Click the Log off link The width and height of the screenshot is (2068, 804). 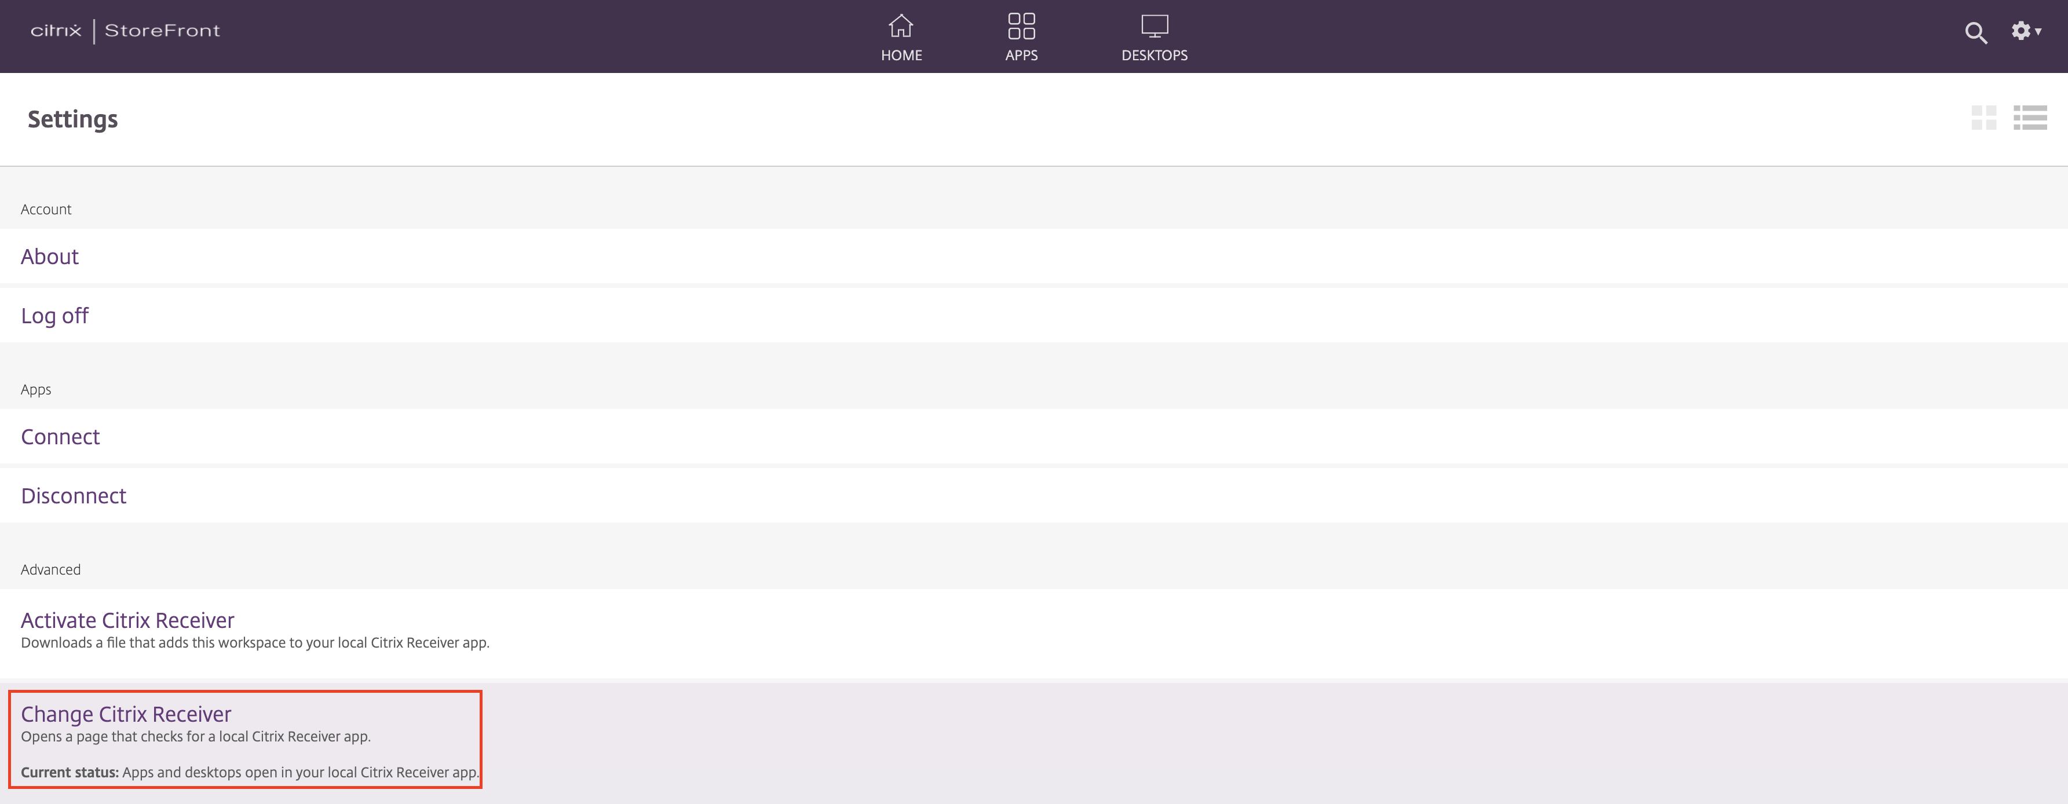pos(54,316)
